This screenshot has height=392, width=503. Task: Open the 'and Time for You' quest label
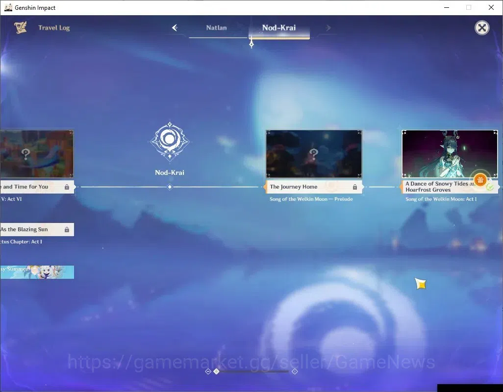[x=37, y=187]
